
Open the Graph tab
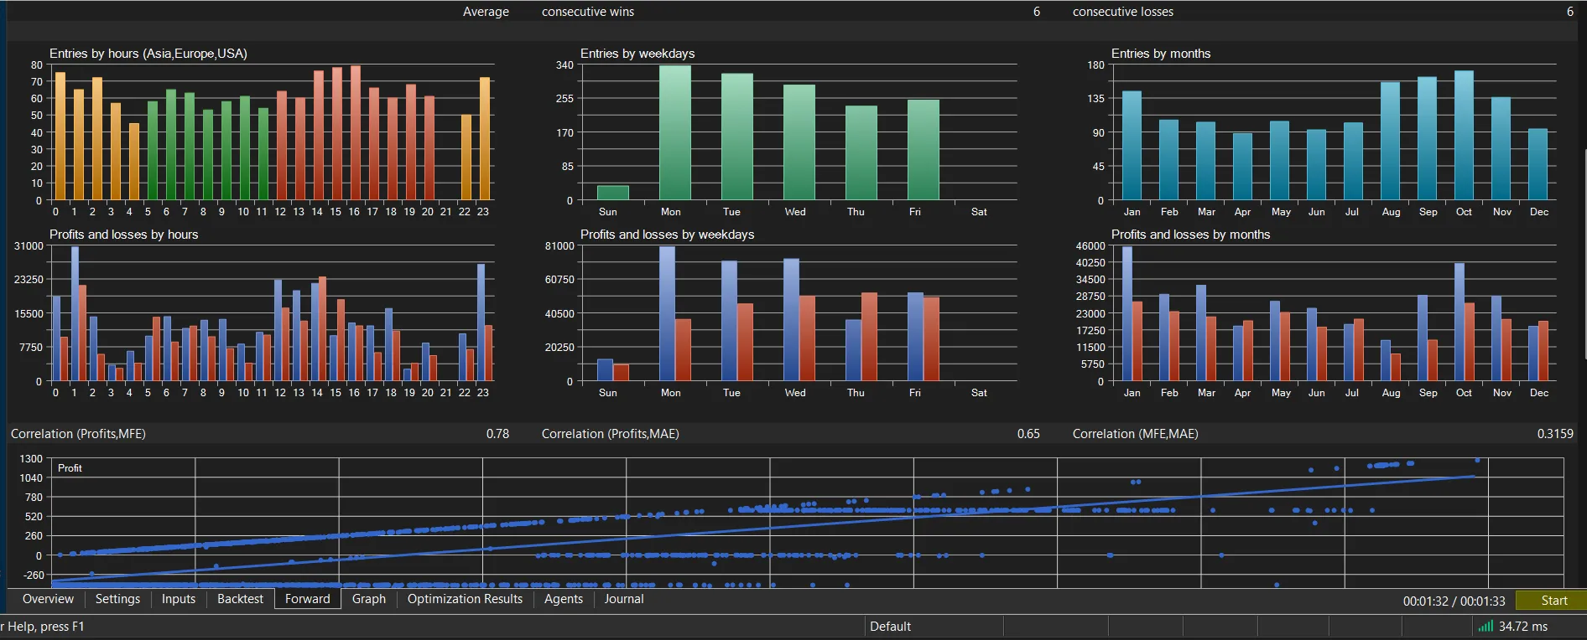[369, 599]
